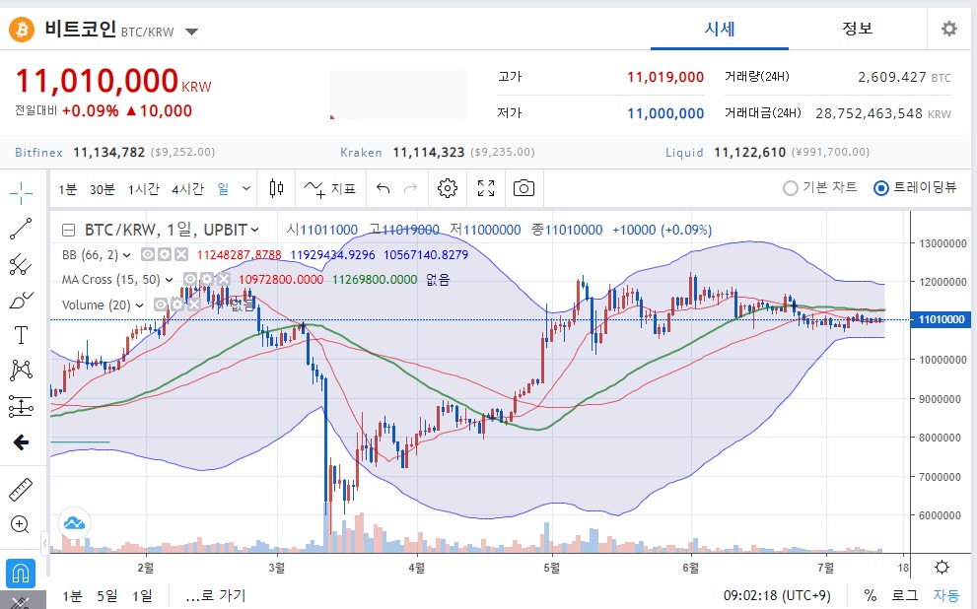Set bottom range to 1분

point(72,596)
